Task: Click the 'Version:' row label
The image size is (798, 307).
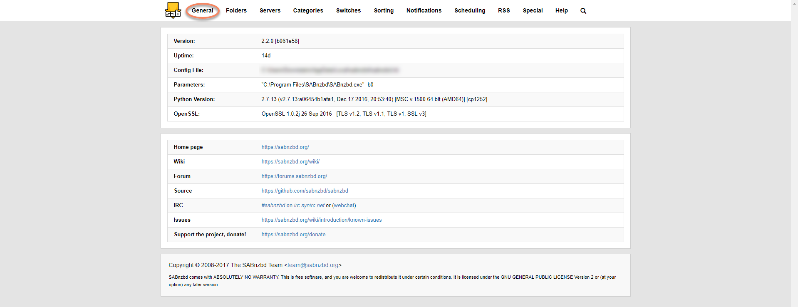Action: tap(184, 41)
